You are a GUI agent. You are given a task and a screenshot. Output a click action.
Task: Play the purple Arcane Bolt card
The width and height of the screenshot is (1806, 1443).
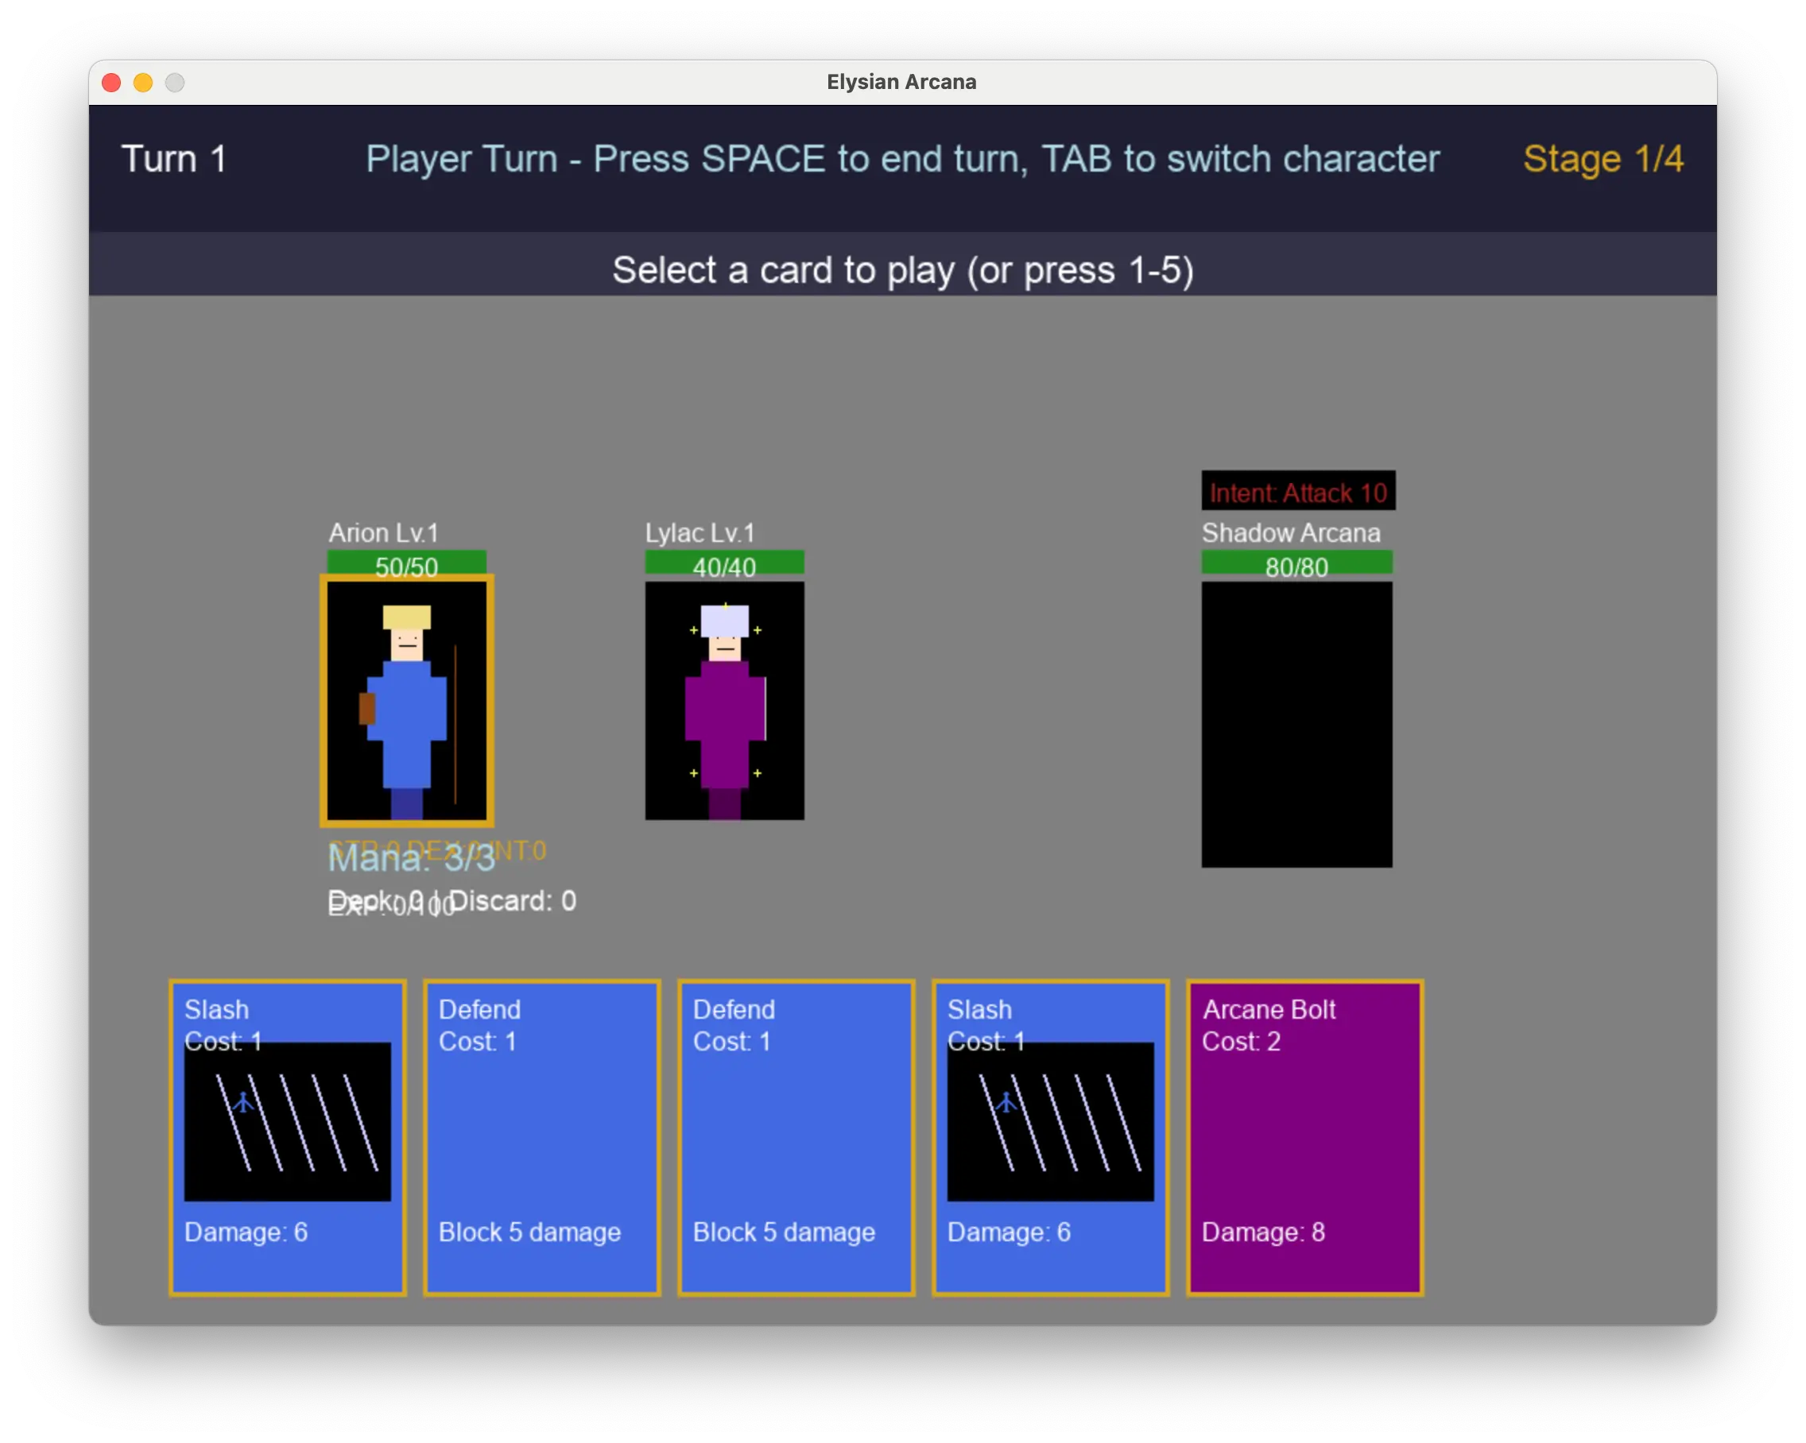[x=1304, y=1137]
